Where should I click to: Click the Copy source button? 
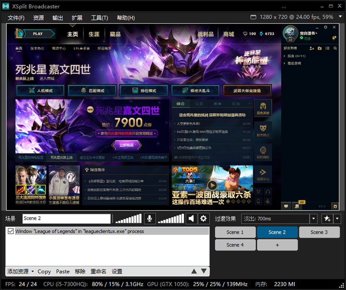coord(44,272)
